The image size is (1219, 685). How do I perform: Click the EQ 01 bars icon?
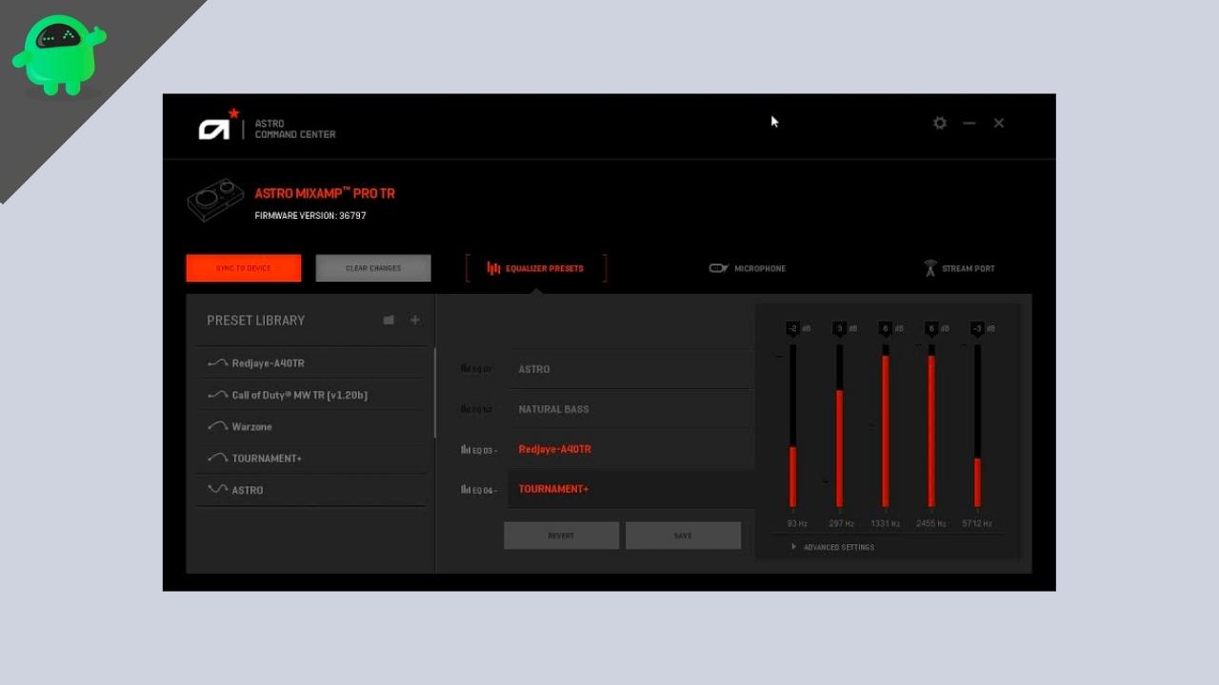466,368
